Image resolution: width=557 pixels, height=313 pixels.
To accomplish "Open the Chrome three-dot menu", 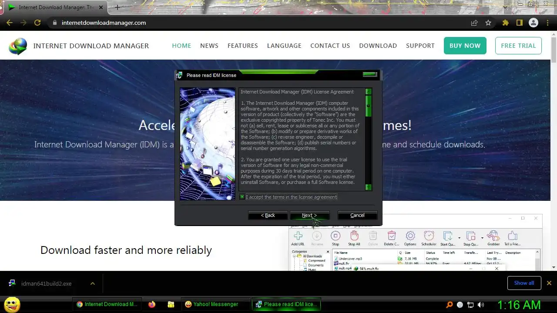I will (547, 23).
